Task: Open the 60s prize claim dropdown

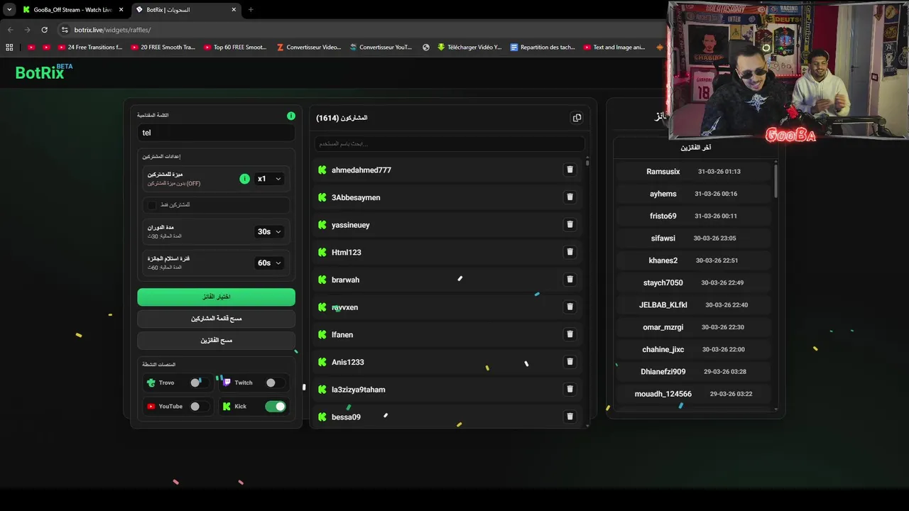Action: point(269,263)
